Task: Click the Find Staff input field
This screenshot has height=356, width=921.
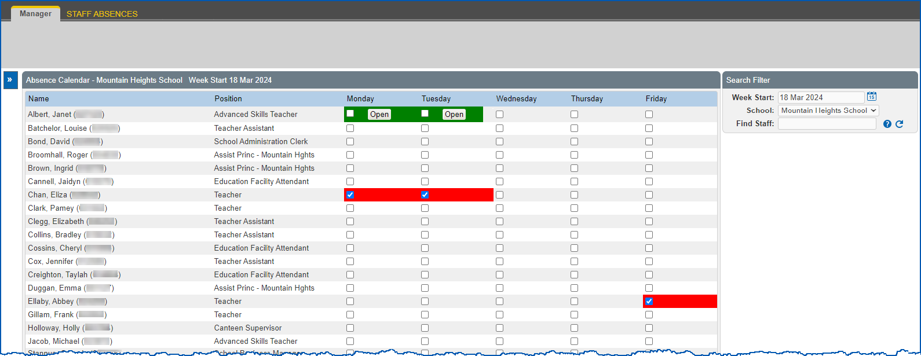Action: click(827, 124)
